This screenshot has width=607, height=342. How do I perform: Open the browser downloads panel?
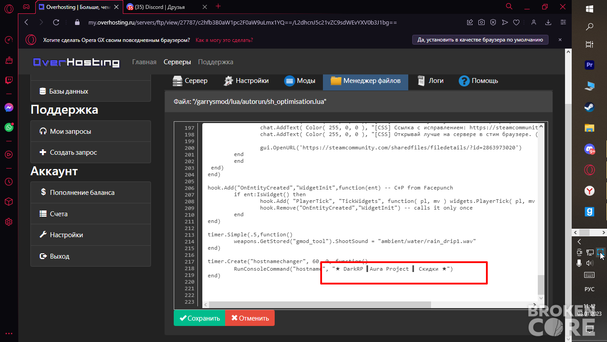coord(548,22)
